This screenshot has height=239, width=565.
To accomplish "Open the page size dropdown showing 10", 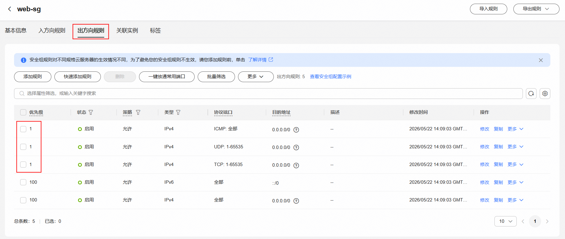I will [505, 221].
